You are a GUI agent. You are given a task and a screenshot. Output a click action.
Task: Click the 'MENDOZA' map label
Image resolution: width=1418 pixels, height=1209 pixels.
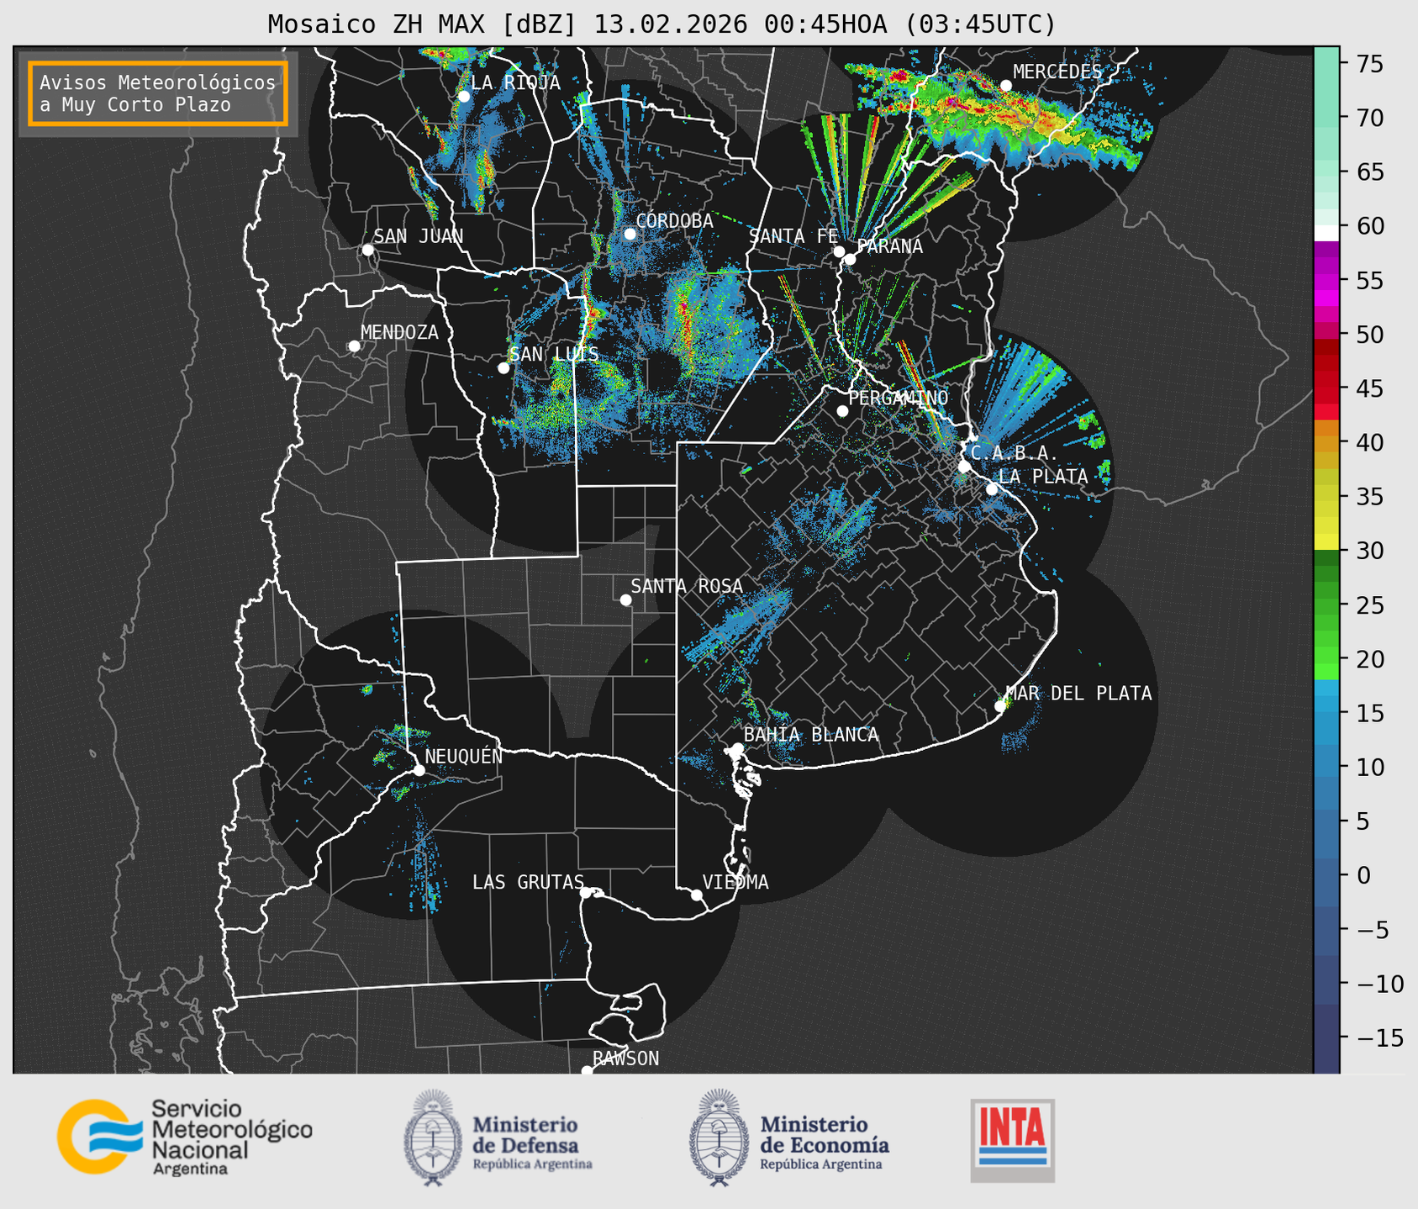tap(399, 332)
